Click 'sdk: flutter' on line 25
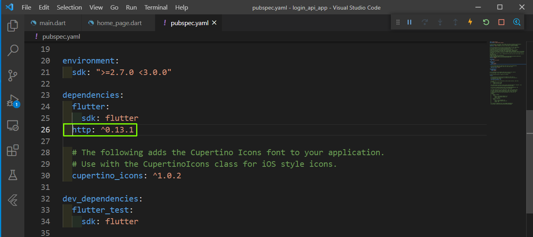 click(110, 118)
